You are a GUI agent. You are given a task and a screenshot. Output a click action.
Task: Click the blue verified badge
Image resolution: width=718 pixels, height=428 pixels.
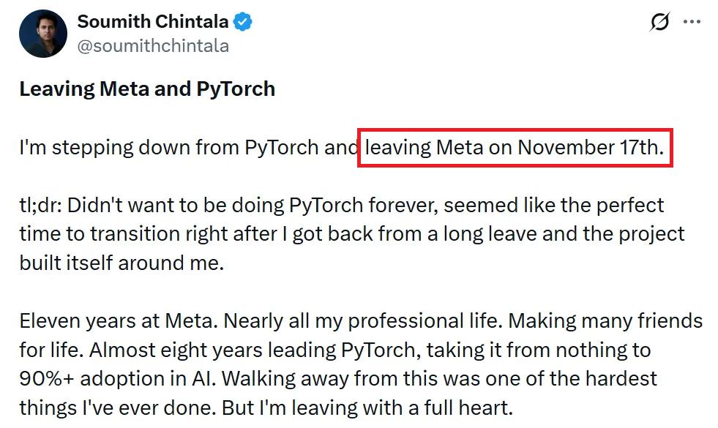[243, 22]
